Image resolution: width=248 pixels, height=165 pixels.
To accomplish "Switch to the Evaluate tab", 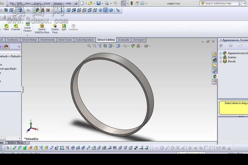I will click(124, 40).
